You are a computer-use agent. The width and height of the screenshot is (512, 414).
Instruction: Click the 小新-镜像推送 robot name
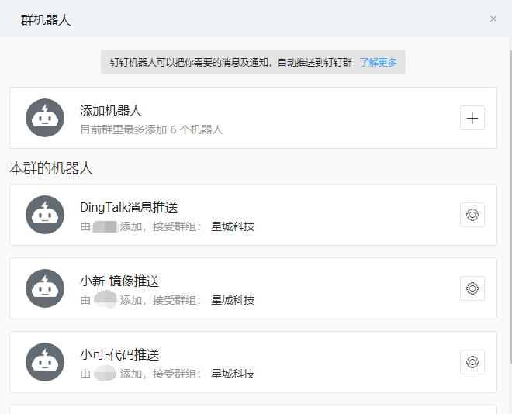[x=119, y=281]
